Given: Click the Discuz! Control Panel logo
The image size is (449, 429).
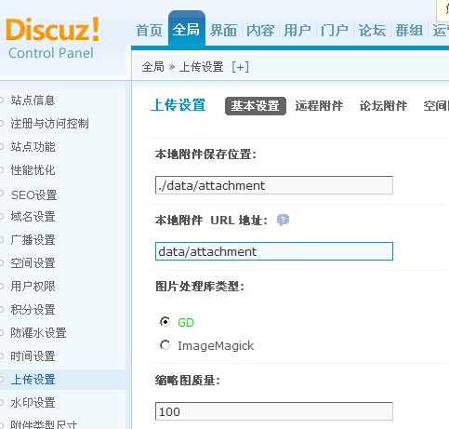Looking at the screenshot, I should [53, 38].
